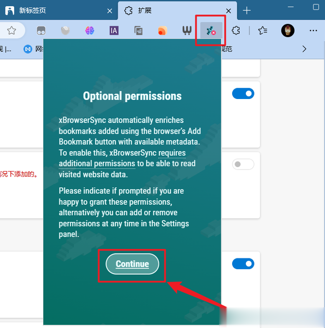Click the 'Optional permissions' heading text

point(132,96)
